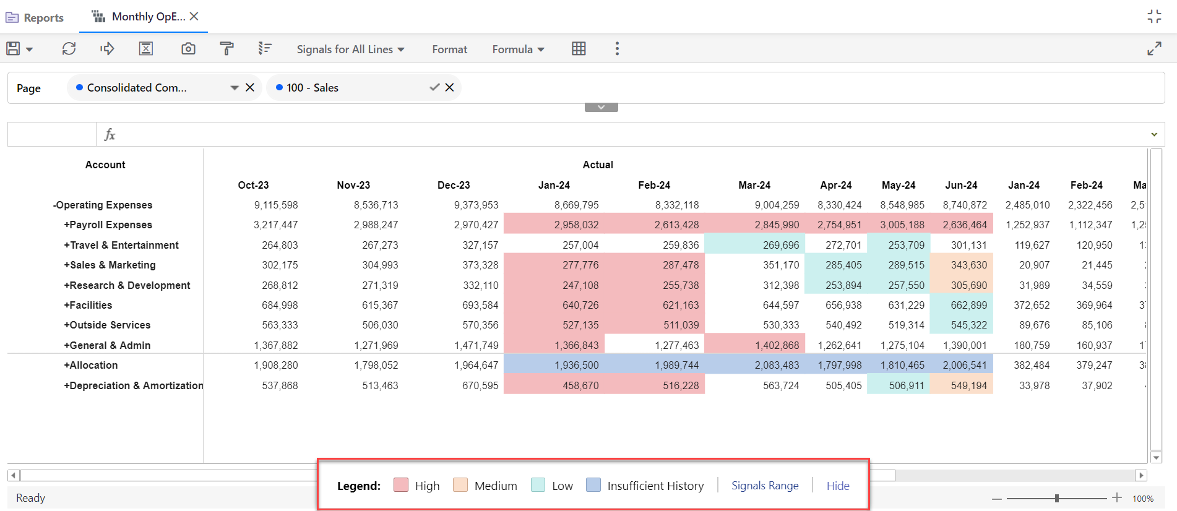Collapse the Operating Expenses account row
This screenshot has height=511, width=1177.
pos(54,205)
